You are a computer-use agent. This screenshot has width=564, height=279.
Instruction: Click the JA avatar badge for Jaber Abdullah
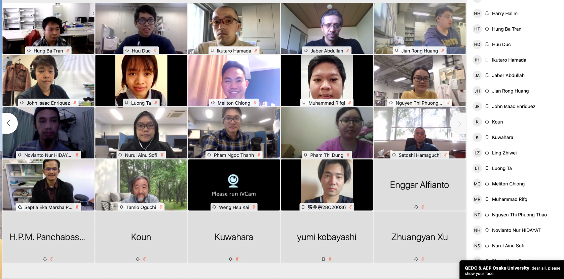pyautogui.click(x=477, y=75)
